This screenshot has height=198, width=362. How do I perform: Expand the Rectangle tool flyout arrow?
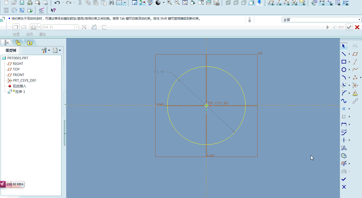pos(349,62)
